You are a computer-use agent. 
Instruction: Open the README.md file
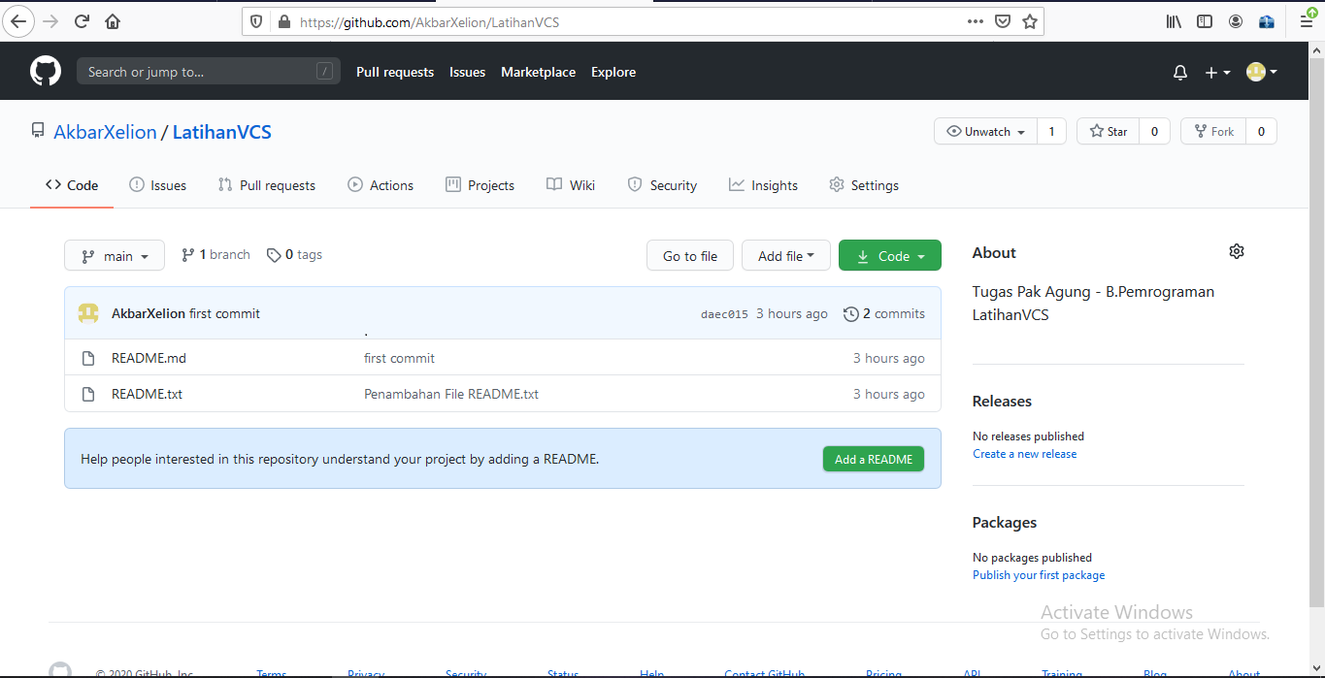click(149, 358)
